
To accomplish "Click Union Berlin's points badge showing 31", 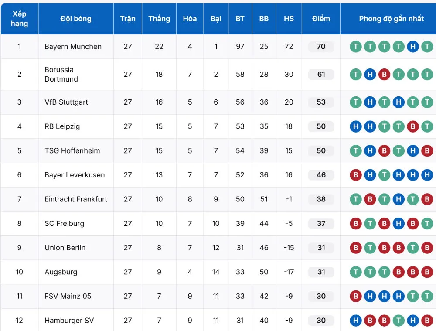I will (x=321, y=248).
